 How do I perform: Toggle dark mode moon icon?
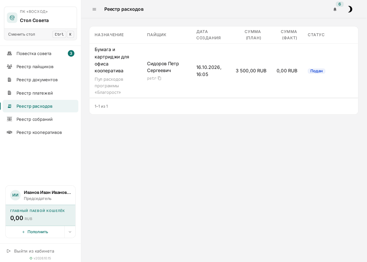click(350, 9)
